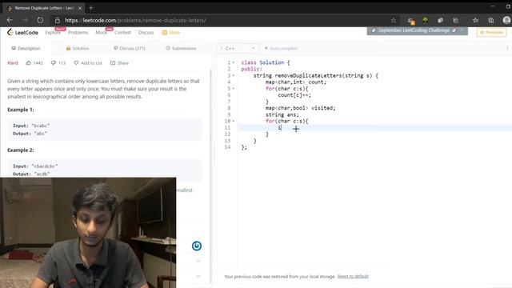Screen dimensions: 512x288
Task: Toggle the Autocomplete option
Action: (x=282, y=48)
